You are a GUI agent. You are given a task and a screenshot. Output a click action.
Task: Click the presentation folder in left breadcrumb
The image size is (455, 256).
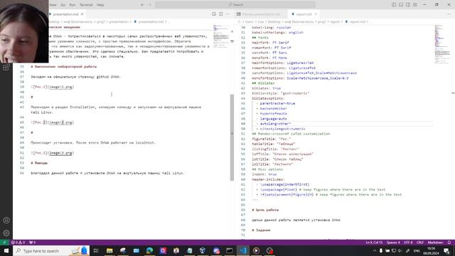tap(119, 22)
